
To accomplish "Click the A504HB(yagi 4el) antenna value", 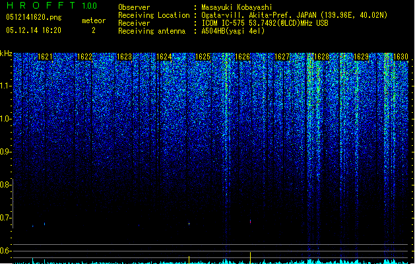I will point(233,31).
